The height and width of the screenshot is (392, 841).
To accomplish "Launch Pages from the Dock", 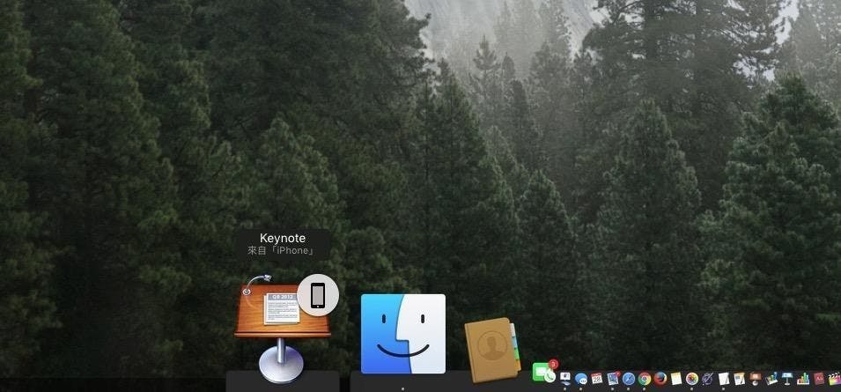I will pos(739,379).
